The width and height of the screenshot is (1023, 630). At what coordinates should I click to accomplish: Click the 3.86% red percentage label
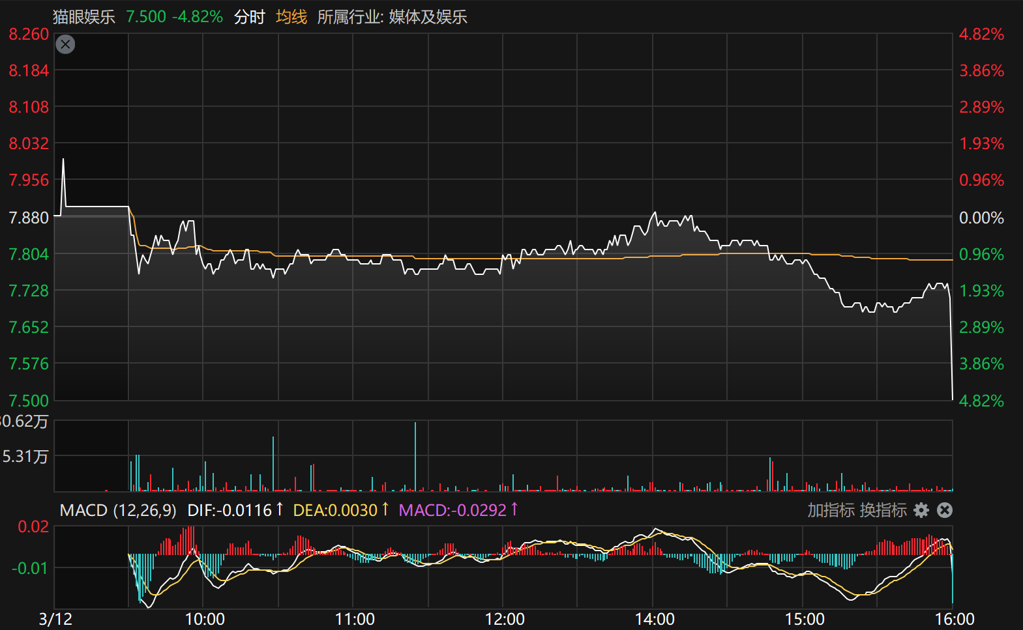tap(981, 70)
